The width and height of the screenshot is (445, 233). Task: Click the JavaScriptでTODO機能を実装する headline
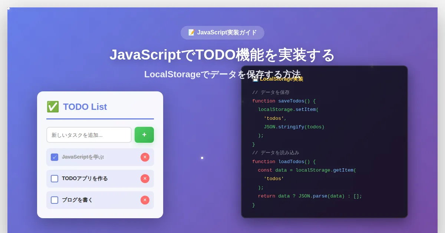pyautogui.click(x=222, y=55)
